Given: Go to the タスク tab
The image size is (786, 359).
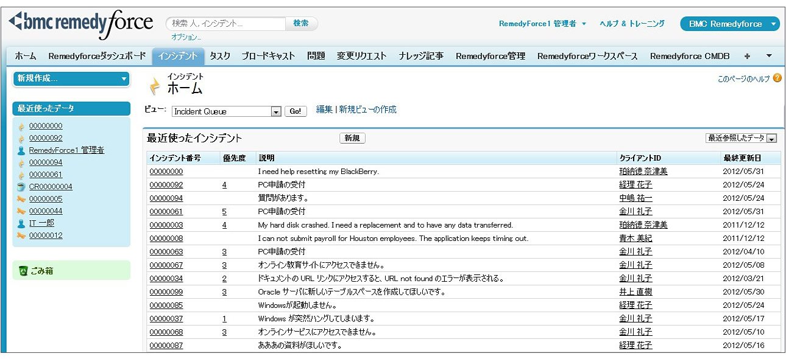Looking at the screenshot, I should point(220,56).
